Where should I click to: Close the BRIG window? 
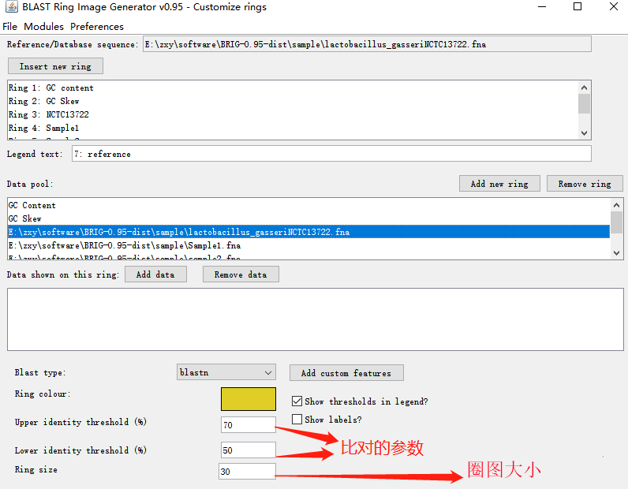pyautogui.click(x=614, y=7)
